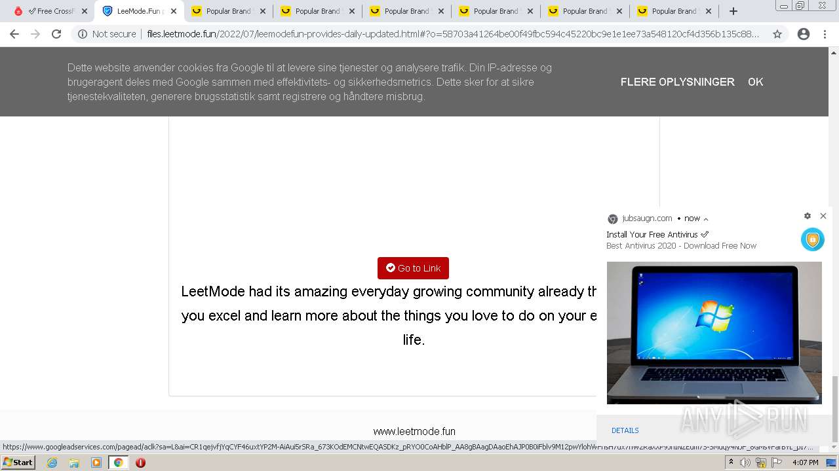This screenshot has width=839, height=471.
Task: Bookmark this page with the star icon
Action: click(x=777, y=34)
